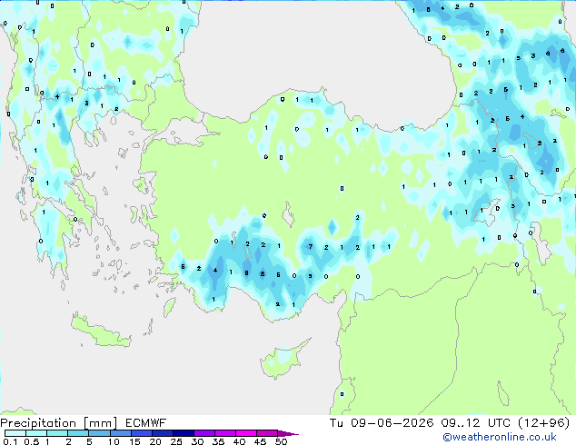Image resolution: width=576 pixels, height=445 pixels.
Task: Click the "ECMWF" model label
Action: point(146,423)
